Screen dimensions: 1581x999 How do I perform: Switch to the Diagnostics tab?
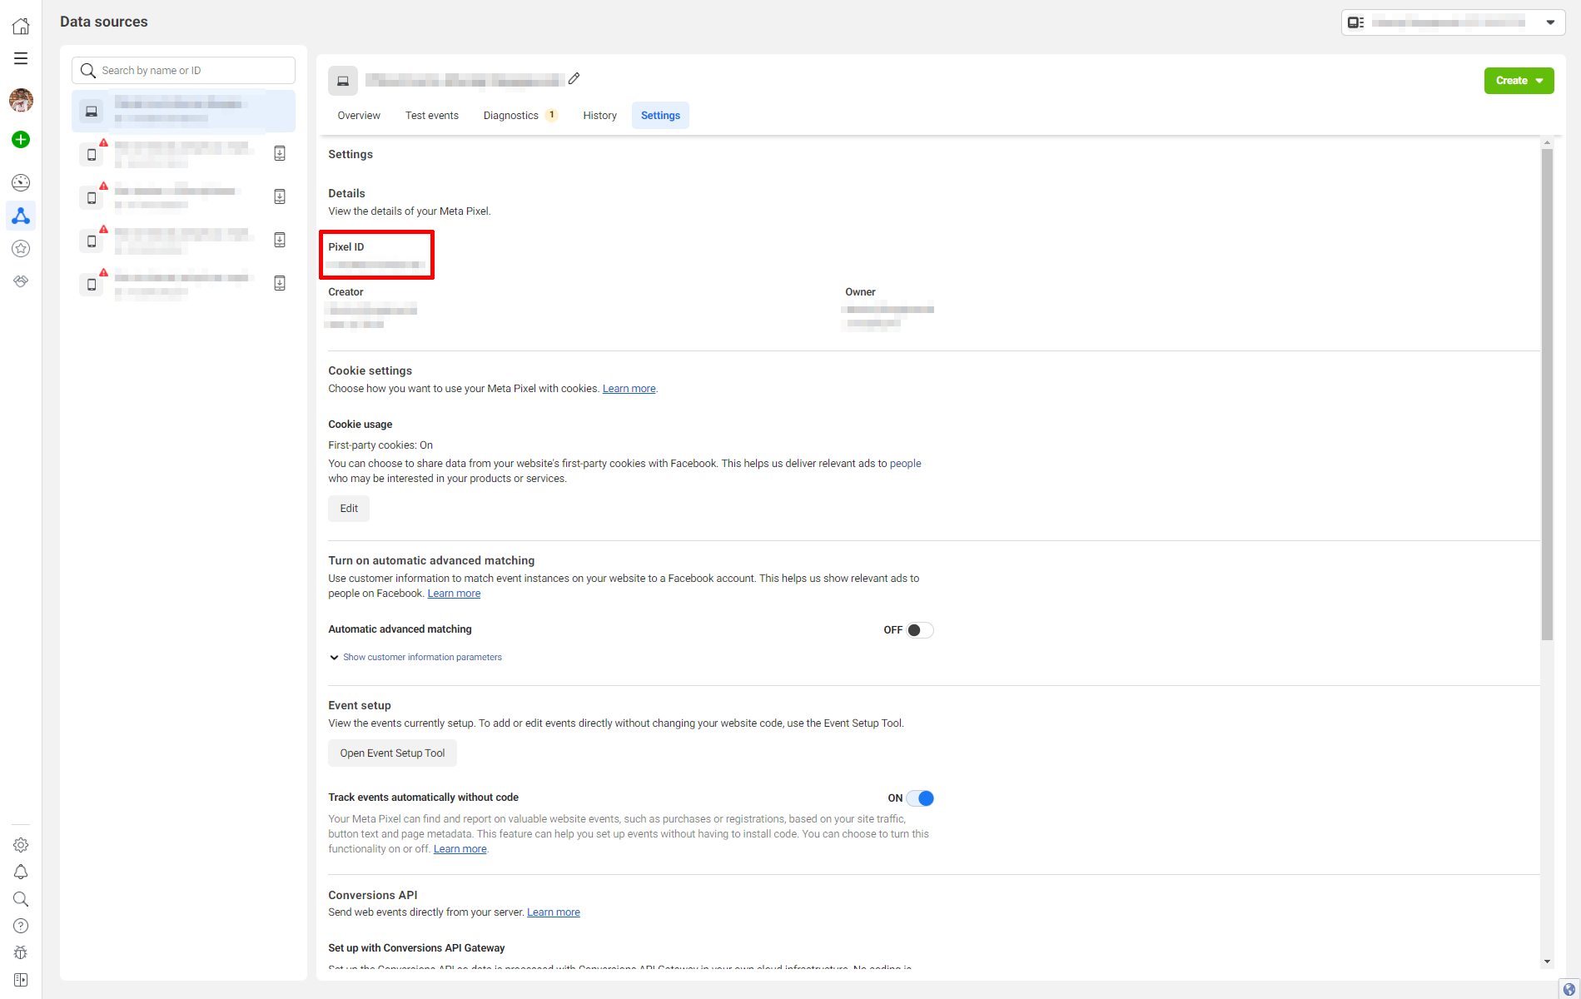pyautogui.click(x=510, y=116)
